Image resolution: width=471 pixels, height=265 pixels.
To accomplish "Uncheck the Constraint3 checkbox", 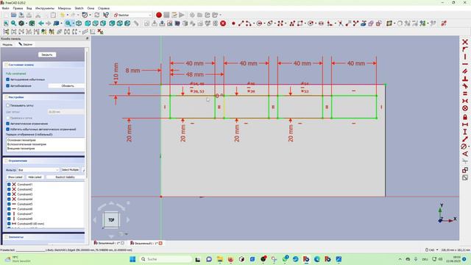I will click(x=9, y=194).
